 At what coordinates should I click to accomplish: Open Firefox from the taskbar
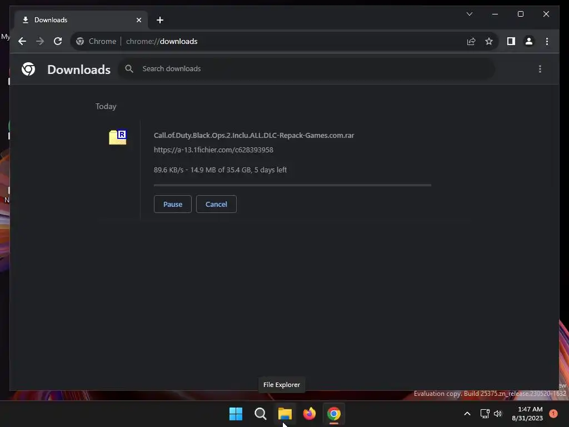coord(309,414)
